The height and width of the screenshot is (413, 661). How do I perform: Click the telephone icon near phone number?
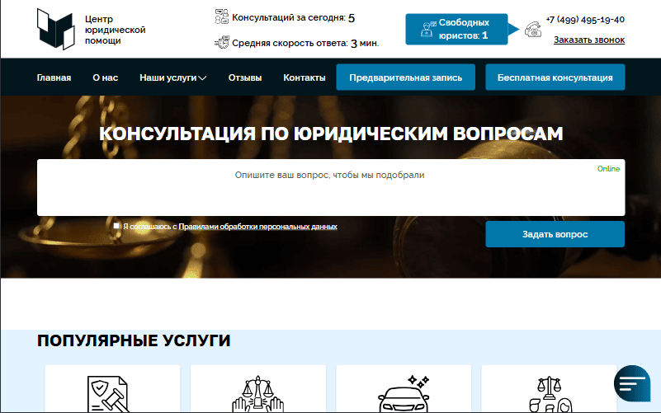[x=532, y=29]
